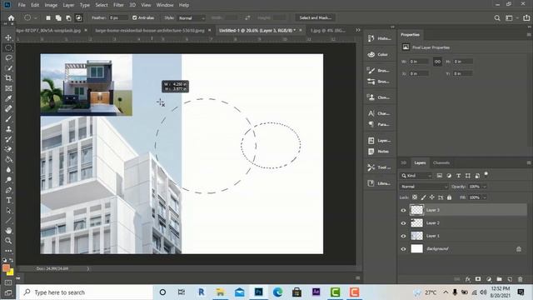Viewport: 533px width, 300px height.
Task: Select the Brush tool in toolbar
Action: point(8,119)
